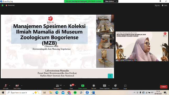Open the Reactions menu

coord(115,87)
